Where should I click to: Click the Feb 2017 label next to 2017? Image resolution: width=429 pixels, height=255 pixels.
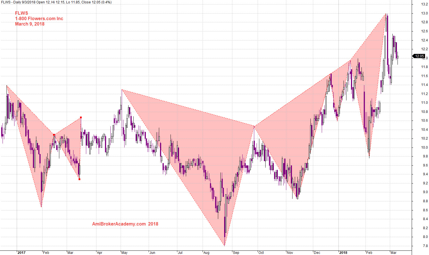(46, 253)
